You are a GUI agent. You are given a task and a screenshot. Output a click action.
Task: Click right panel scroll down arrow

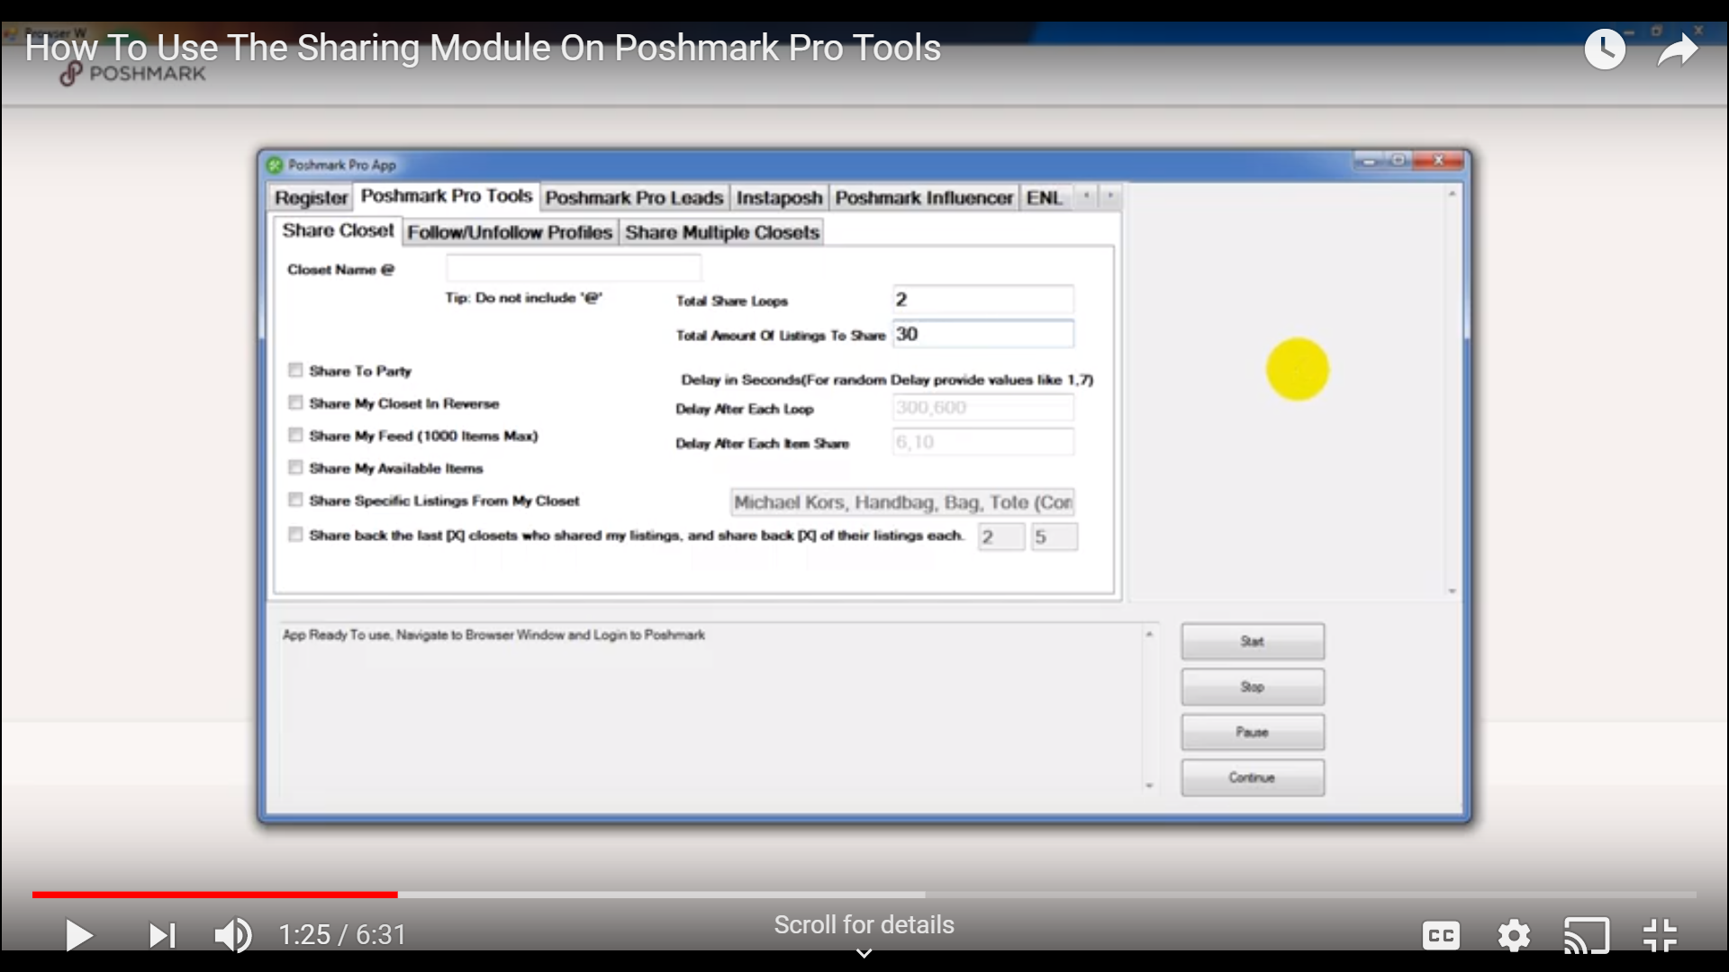(x=1452, y=591)
